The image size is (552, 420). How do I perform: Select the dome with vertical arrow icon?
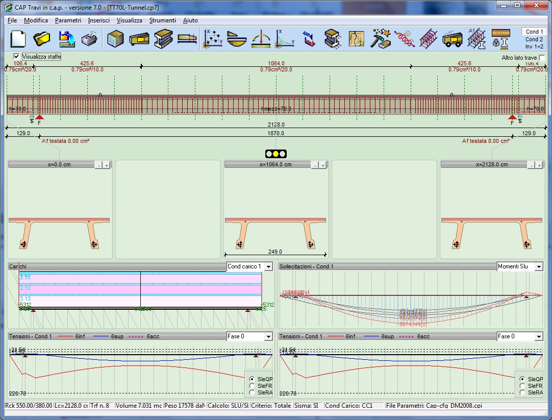[x=261, y=39]
